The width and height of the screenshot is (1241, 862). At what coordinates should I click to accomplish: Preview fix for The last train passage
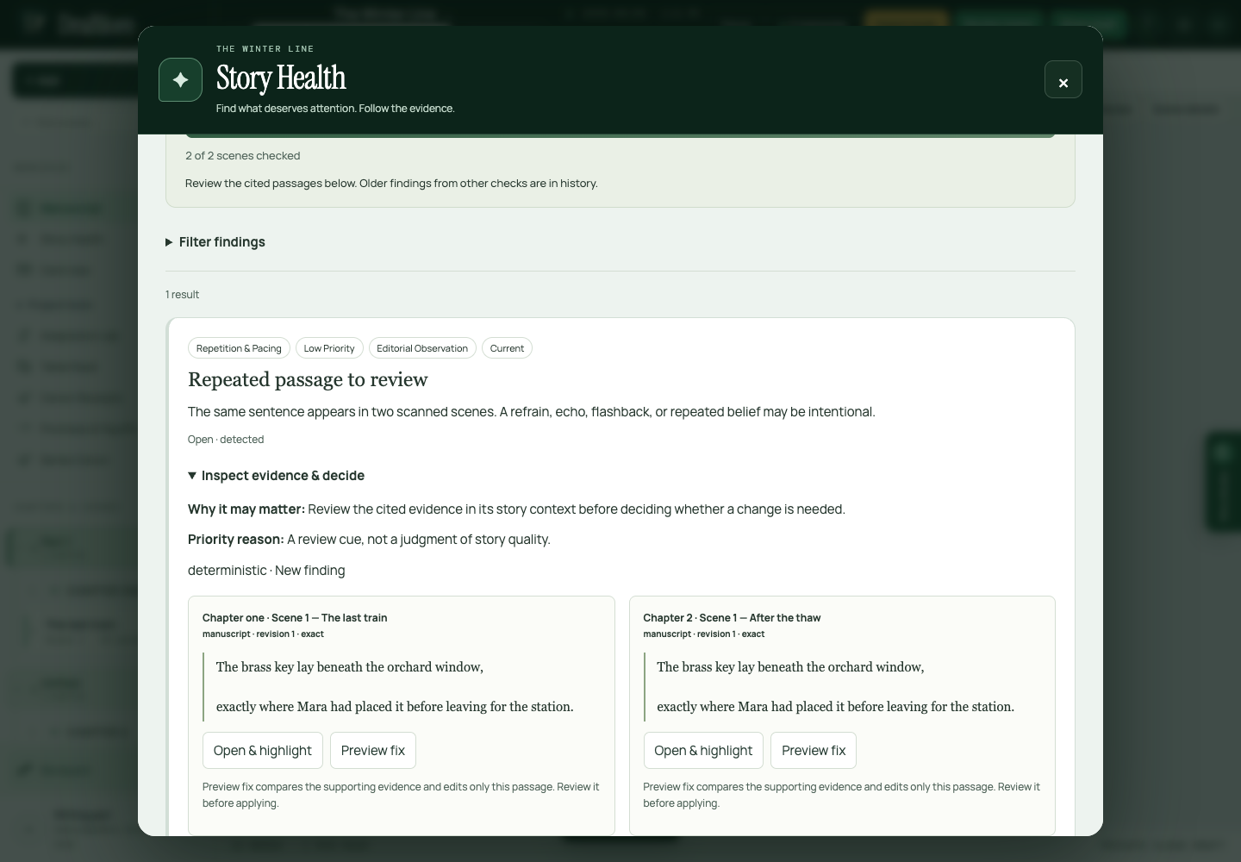[373, 751]
